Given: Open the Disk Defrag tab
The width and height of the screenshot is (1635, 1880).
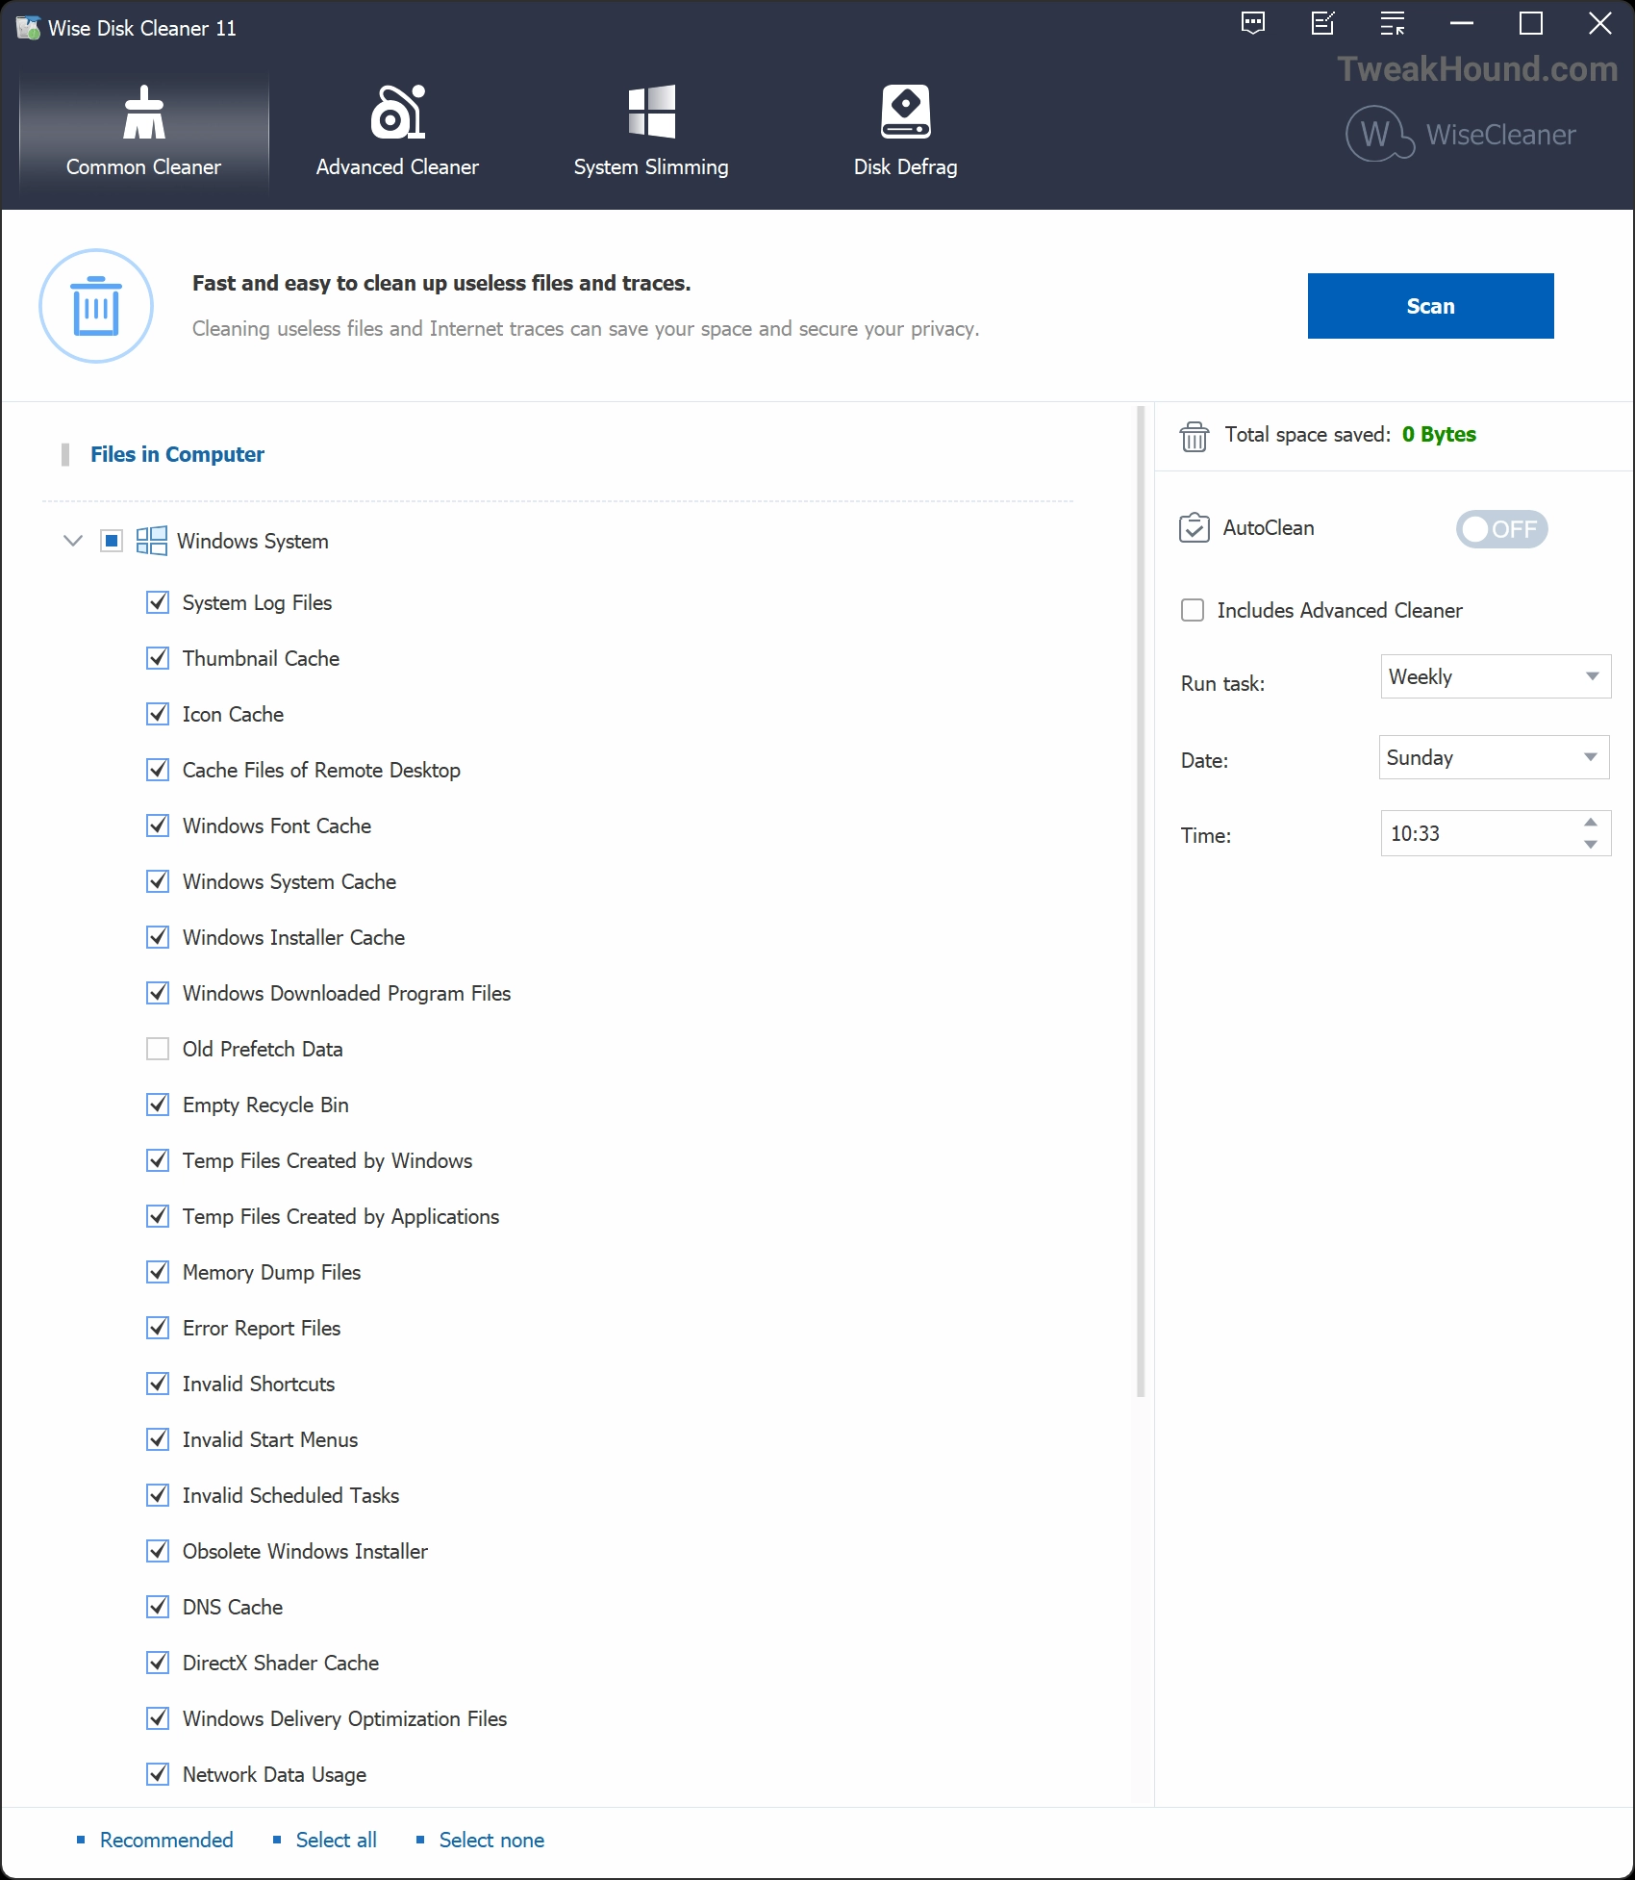Looking at the screenshot, I should pyautogui.click(x=905, y=132).
